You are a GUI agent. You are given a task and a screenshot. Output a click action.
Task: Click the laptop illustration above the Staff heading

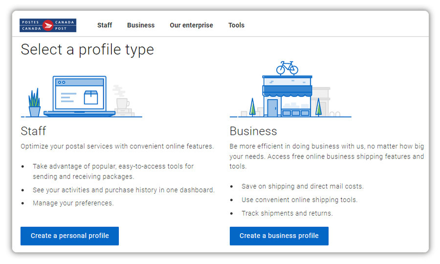tap(81, 96)
